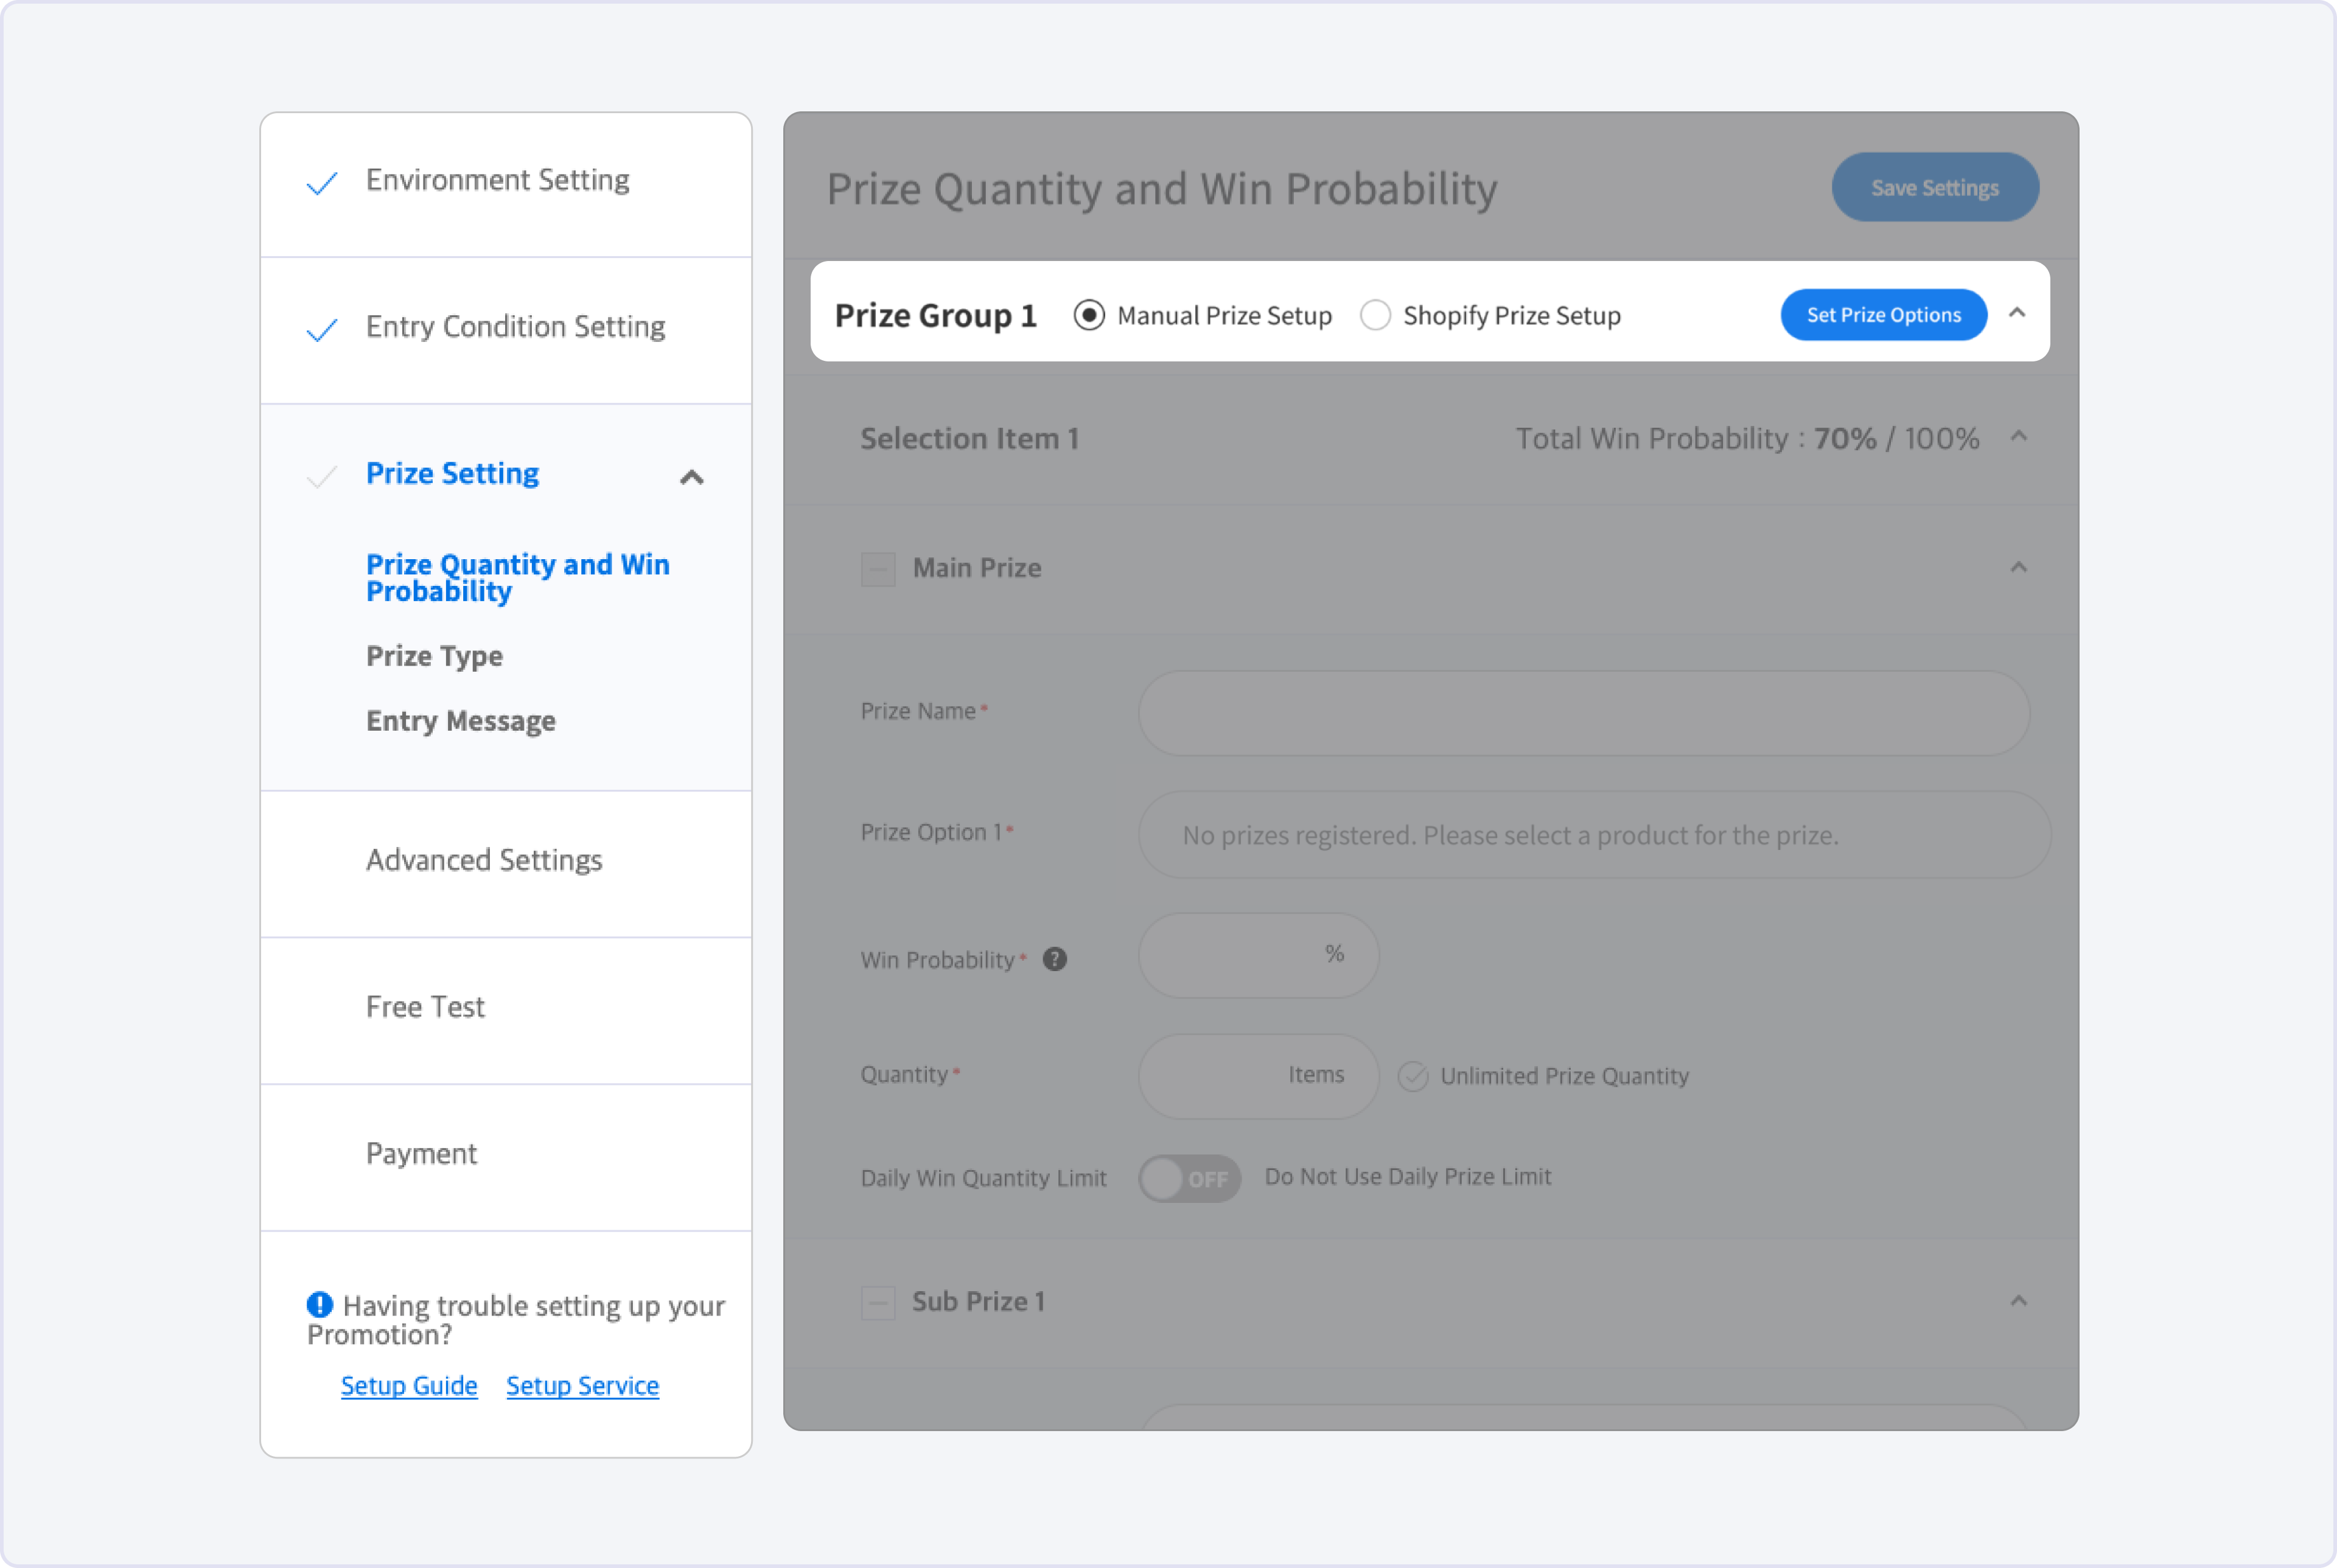Check the Unlimited Prize Quantity checkbox

point(1412,1076)
